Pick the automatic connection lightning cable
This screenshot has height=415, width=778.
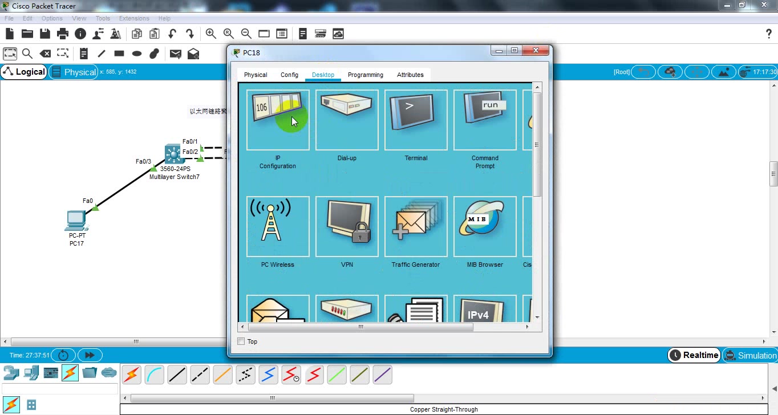pyautogui.click(x=131, y=375)
